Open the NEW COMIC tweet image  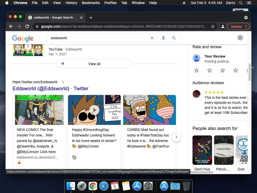point(39,110)
